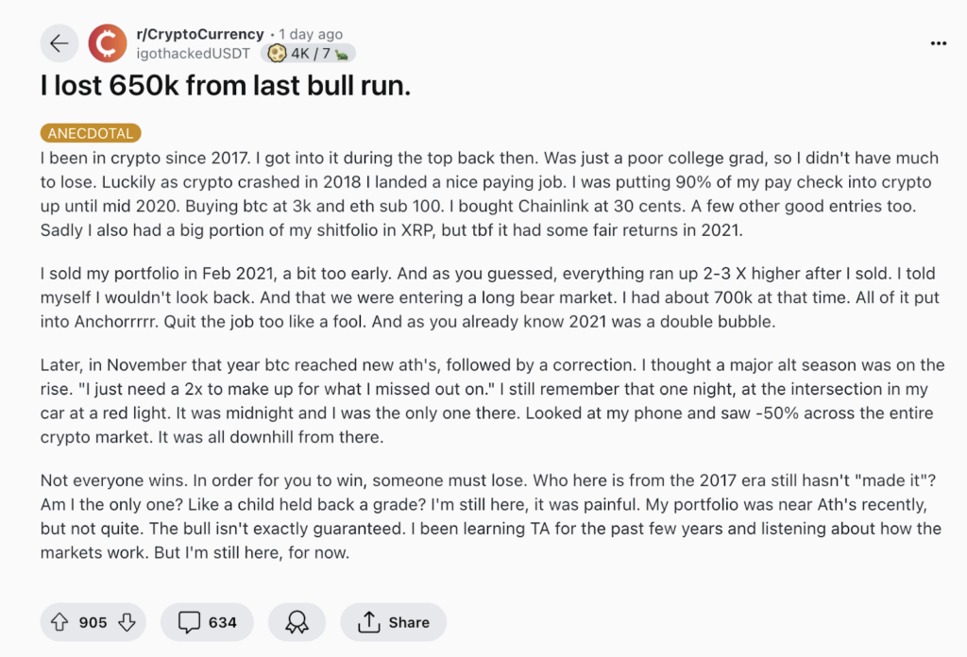This screenshot has height=657, width=967.
Task: Click the turtle icon in user flair
Action: click(x=342, y=54)
